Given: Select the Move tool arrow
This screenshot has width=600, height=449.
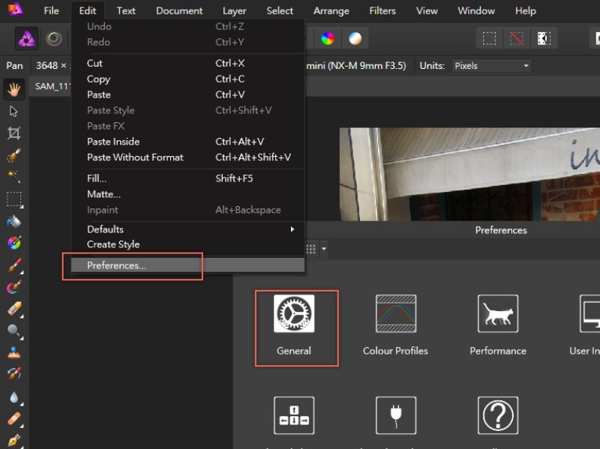Looking at the screenshot, I should pos(13,112).
